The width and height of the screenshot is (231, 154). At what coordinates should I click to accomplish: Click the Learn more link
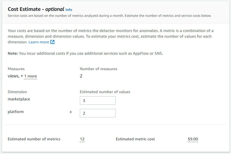(x=39, y=42)
